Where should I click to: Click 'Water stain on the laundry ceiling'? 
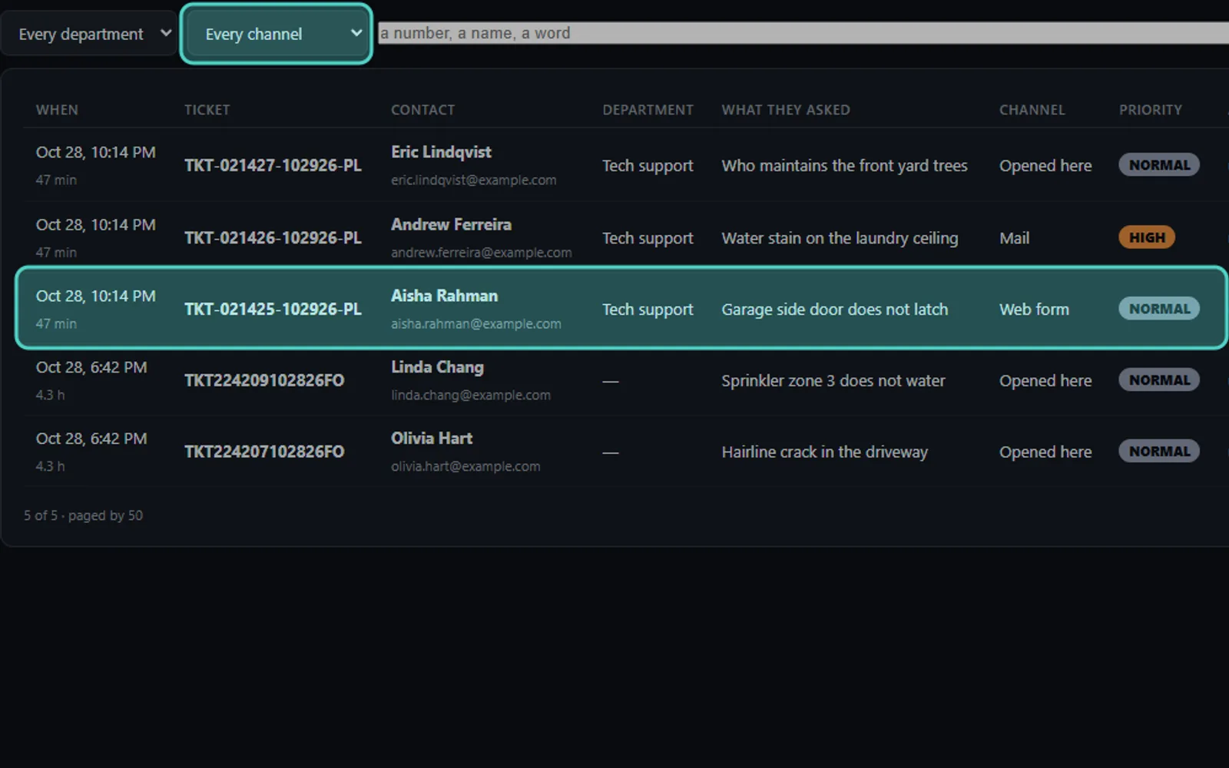click(x=840, y=238)
